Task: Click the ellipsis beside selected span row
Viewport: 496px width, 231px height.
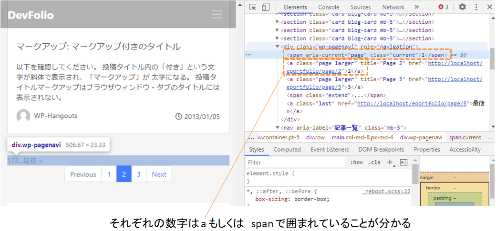Action: pos(248,55)
